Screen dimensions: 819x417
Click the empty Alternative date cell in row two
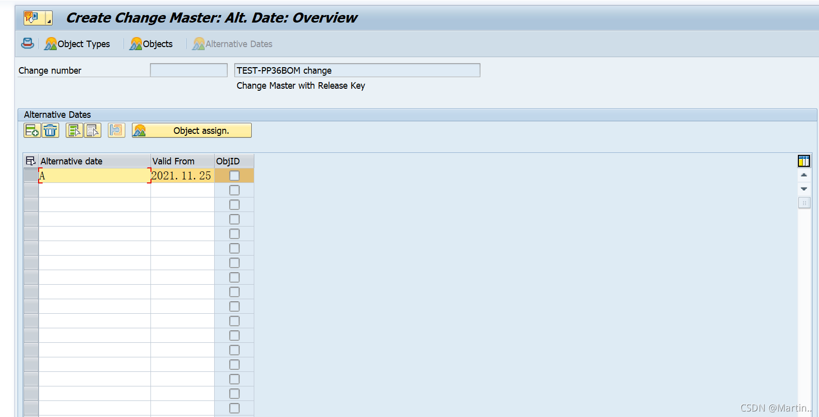click(x=94, y=190)
